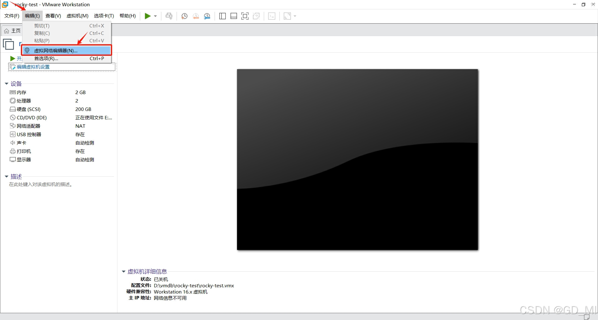The width and height of the screenshot is (598, 320).
Task: Open the 选项卡(T) menu
Action: coord(104,16)
